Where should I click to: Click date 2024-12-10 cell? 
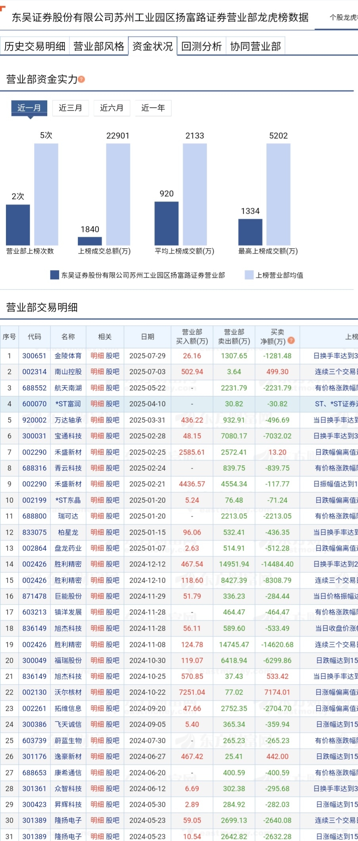pyautogui.click(x=148, y=580)
